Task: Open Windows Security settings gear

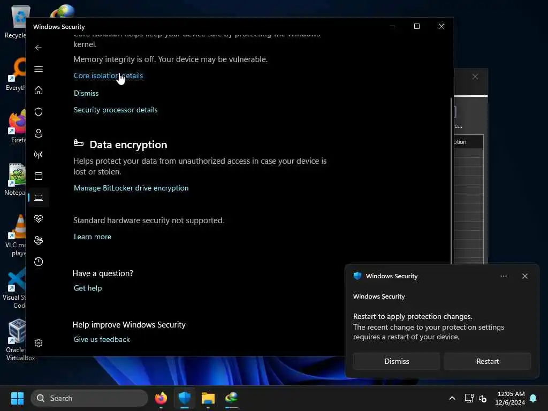Action: tap(39, 343)
